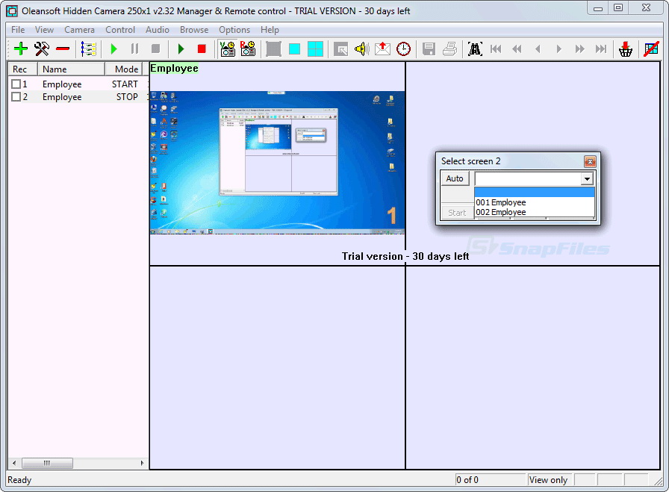The height and width of the screenshot is (492, 669).
Task: Tick the Rec checkbox for camera 2
Action: (x=16, y=97)
